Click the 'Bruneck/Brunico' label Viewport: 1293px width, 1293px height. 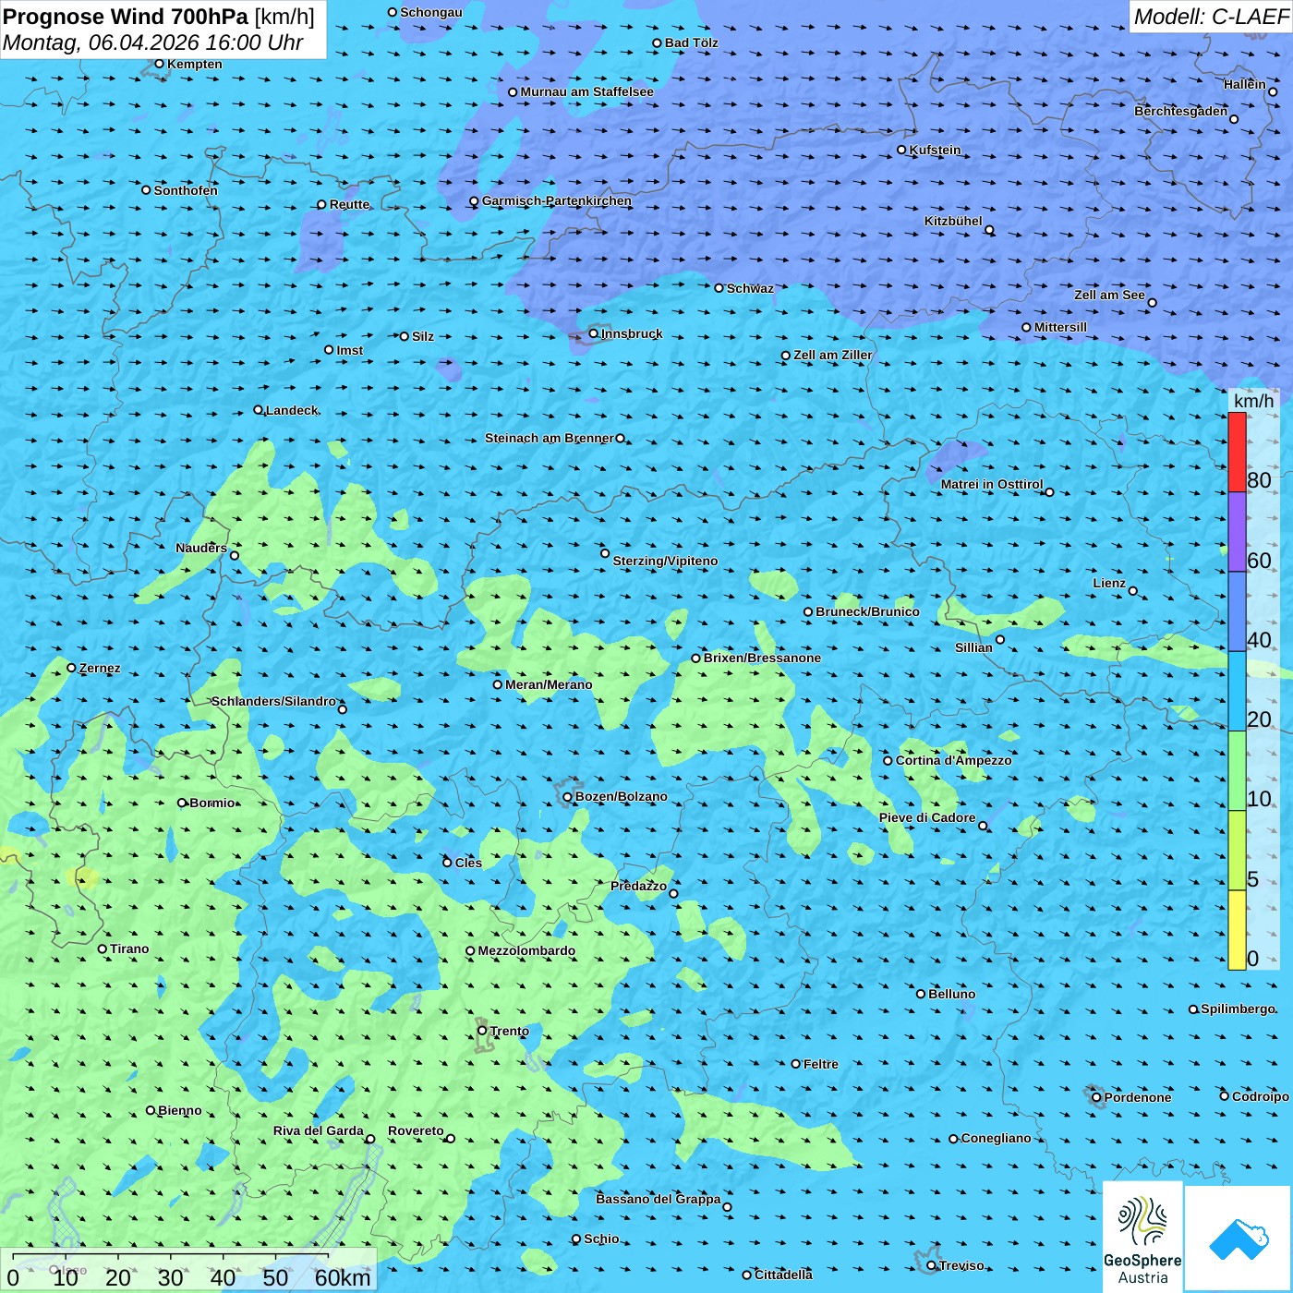click(x=868, y=611)
